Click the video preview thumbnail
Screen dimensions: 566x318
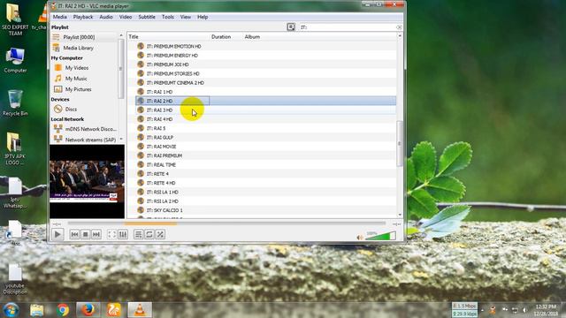point(87,181)
